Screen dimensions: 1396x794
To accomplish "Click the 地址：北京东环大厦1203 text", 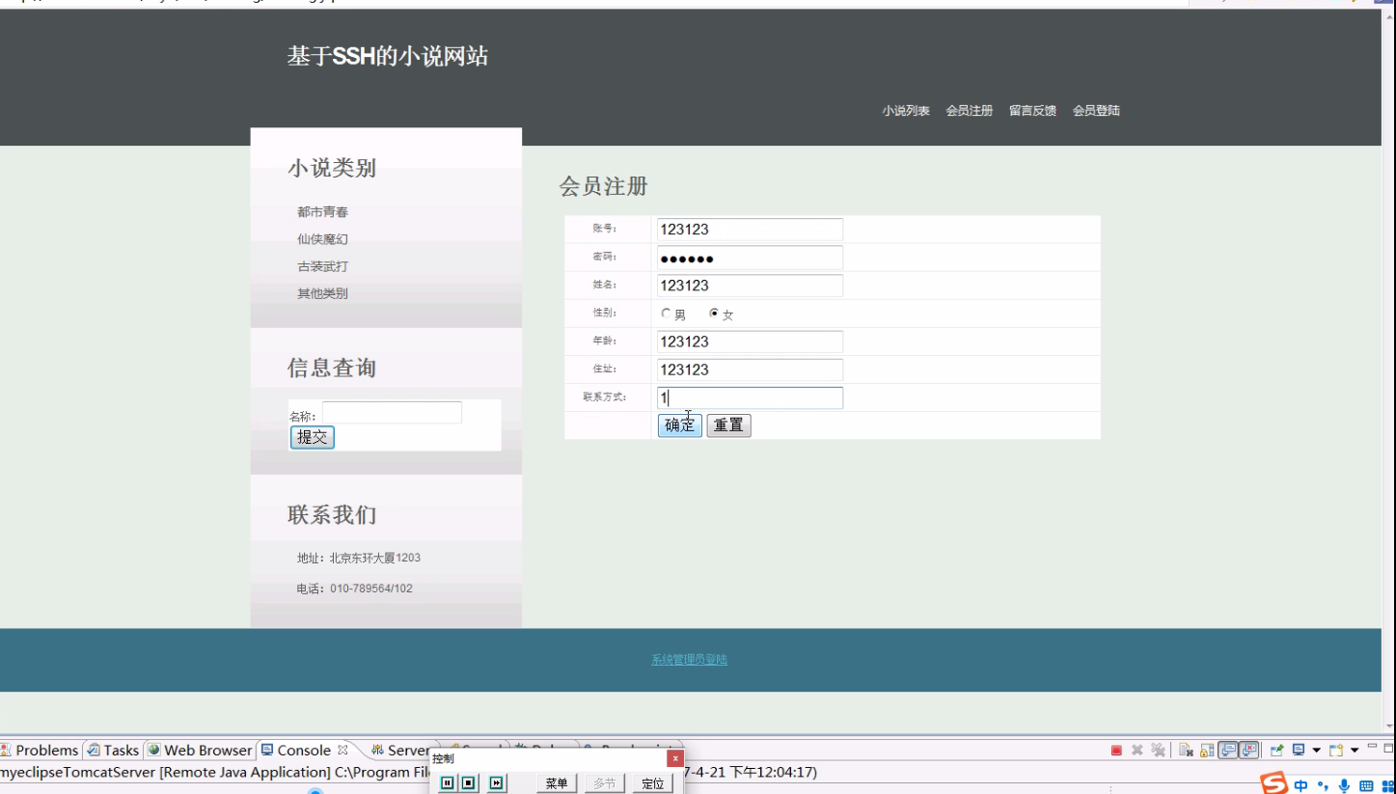I will (x=359, y=558).
